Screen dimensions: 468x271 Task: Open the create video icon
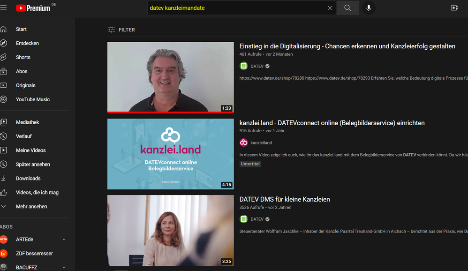click(454, 8)
